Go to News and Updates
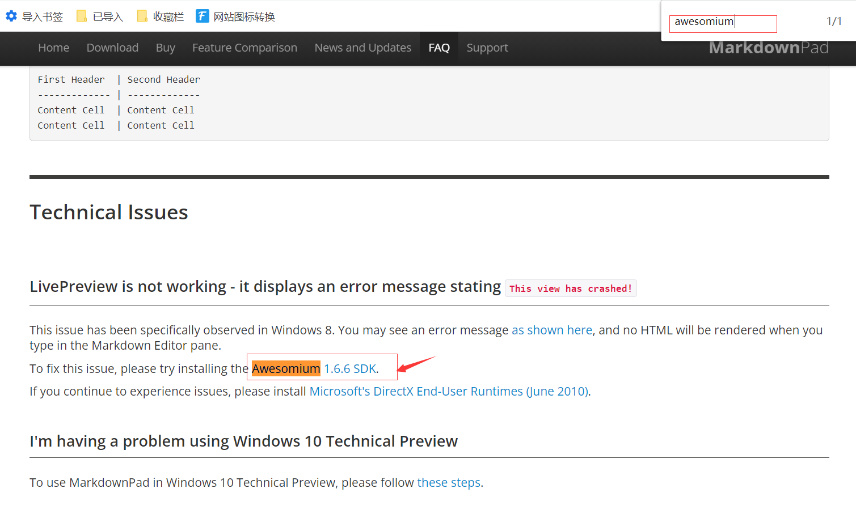Viewport: 856px width, 518px height. pyautogui.click(x=362, y=48)
